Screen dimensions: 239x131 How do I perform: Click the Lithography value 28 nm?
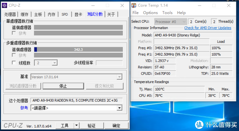[221, 67]
